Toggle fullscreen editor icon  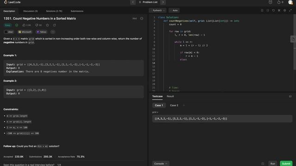(290, 10)
